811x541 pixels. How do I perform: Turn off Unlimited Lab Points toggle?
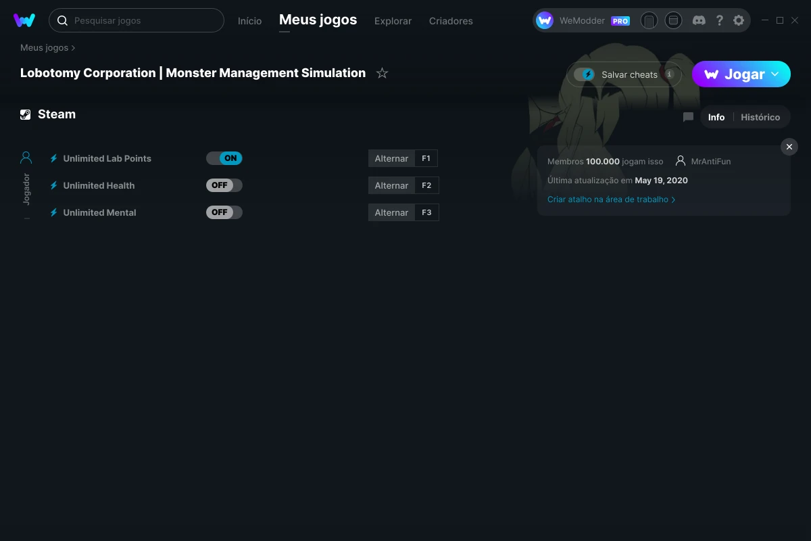coord(224,158)
